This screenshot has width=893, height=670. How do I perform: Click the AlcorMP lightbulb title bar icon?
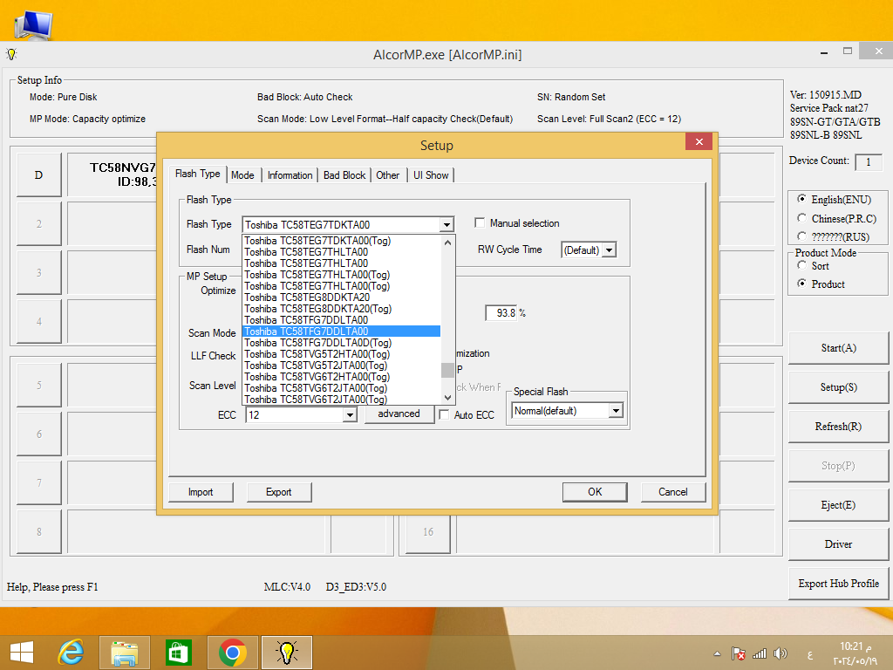[x=11, y=54]
